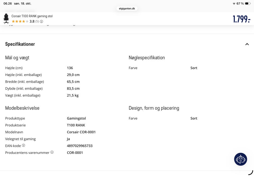
Task: Click the varenummer value COR-0001
Action: point(75,153)
